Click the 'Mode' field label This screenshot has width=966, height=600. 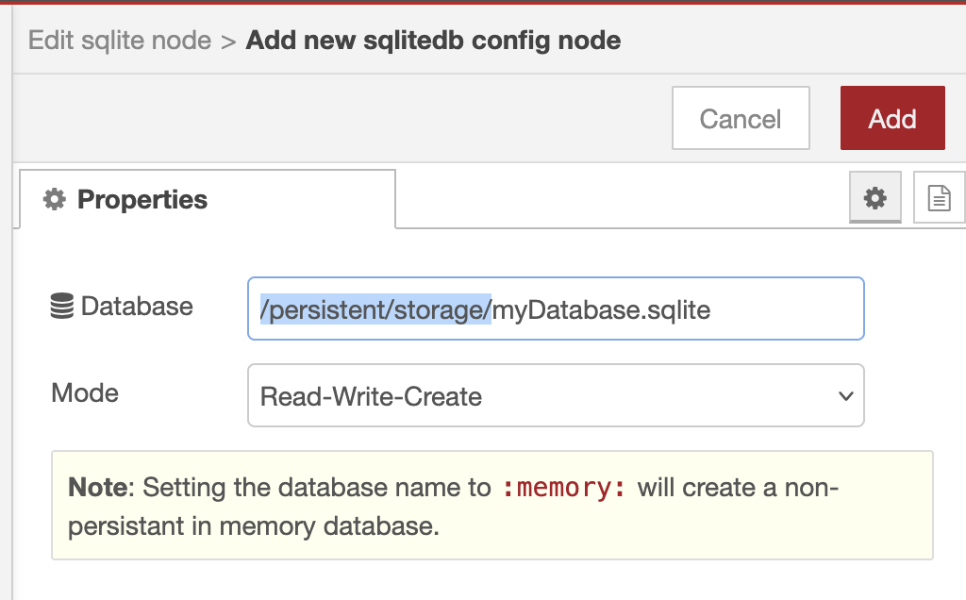click(85, 393)
